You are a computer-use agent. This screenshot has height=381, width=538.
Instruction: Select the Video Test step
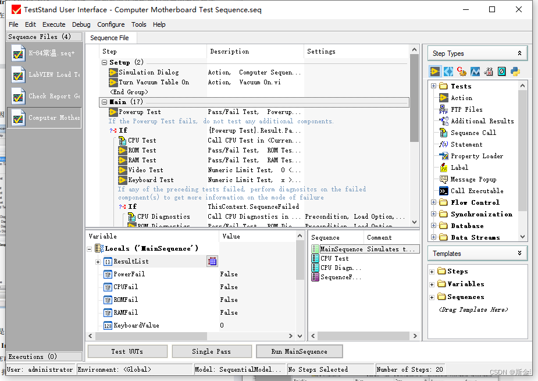[145, 170]
